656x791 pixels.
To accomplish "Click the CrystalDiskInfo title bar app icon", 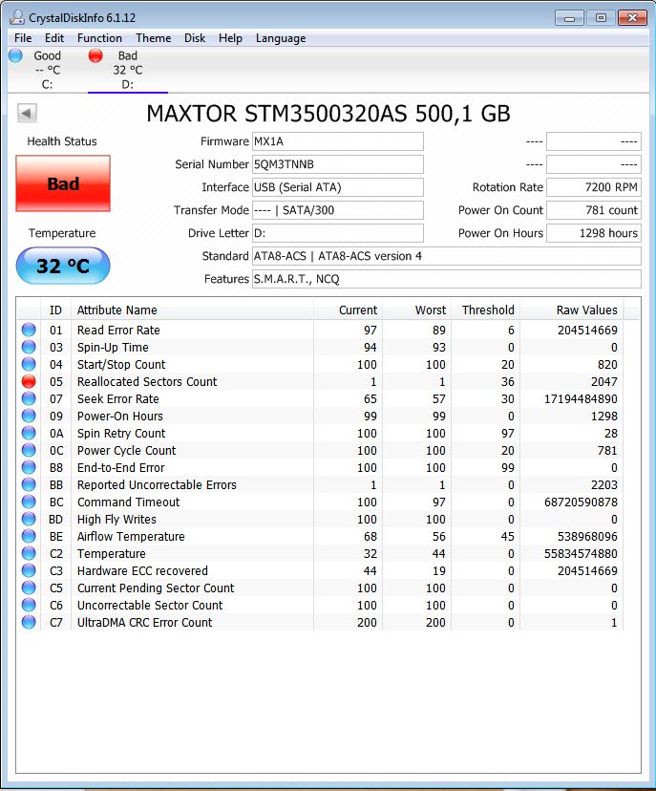I will point(17,17).
